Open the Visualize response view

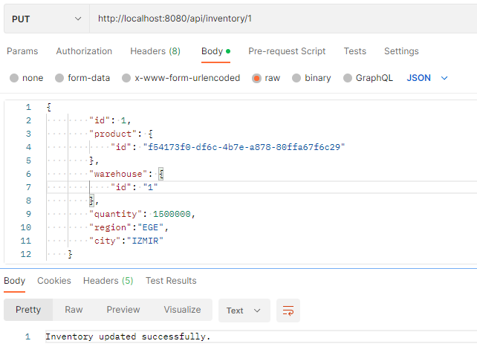click(182, 310)
